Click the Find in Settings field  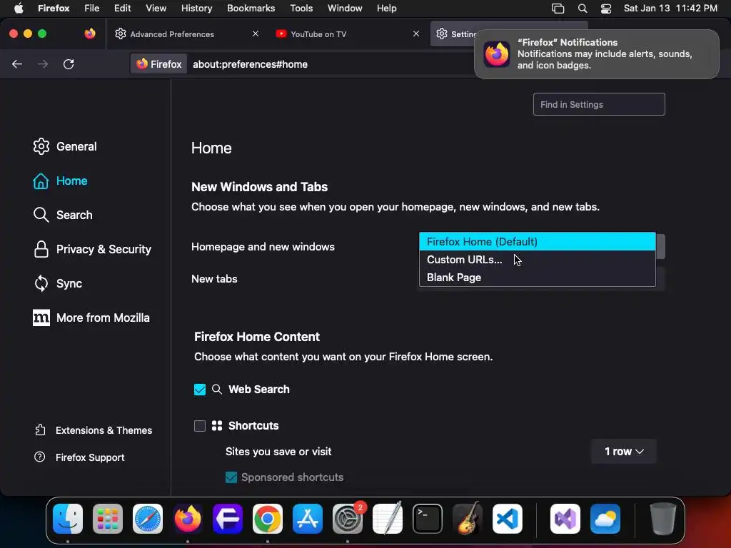click(x=599, y=104)
